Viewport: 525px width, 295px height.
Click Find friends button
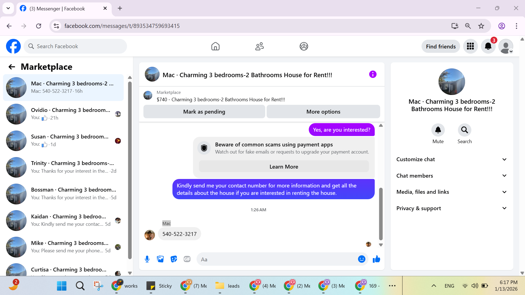(441, 46)
